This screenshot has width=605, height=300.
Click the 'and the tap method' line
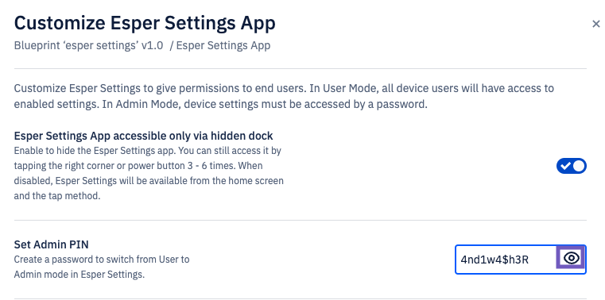[x=57, y=196]
